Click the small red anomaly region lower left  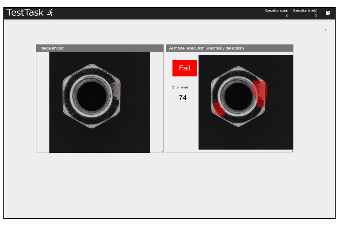(219, 109)
